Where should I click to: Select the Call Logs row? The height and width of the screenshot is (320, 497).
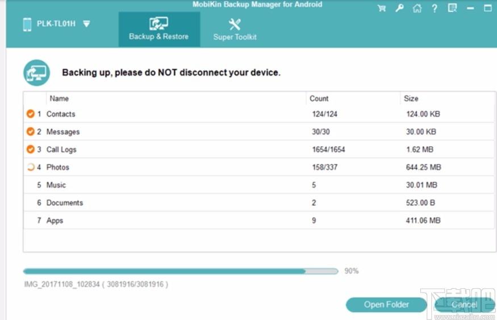pyautogui.click(x=259, y=149)
